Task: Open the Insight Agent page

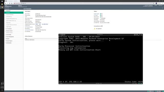Action: coord(8,27)
